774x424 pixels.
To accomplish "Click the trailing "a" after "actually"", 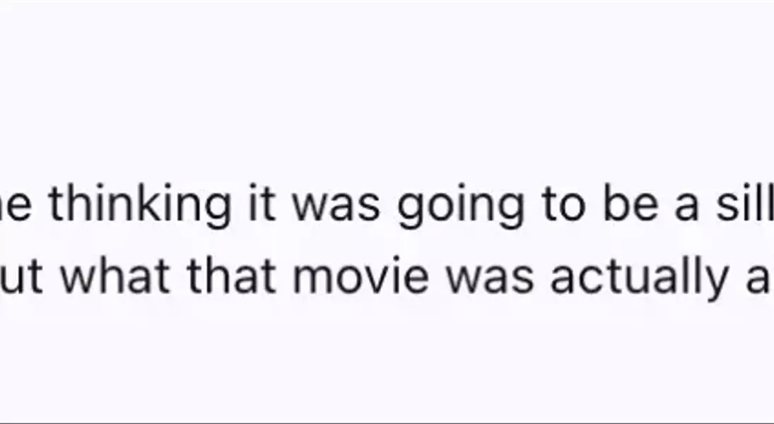I will (x=758, y=279).
